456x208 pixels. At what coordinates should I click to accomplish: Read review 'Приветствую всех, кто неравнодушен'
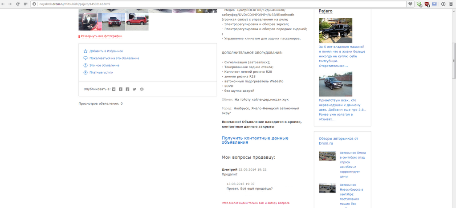click(342, 110)
